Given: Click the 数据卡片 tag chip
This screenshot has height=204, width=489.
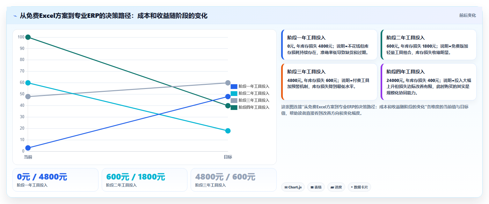Looking at the screenshot, I should [359, 187].
